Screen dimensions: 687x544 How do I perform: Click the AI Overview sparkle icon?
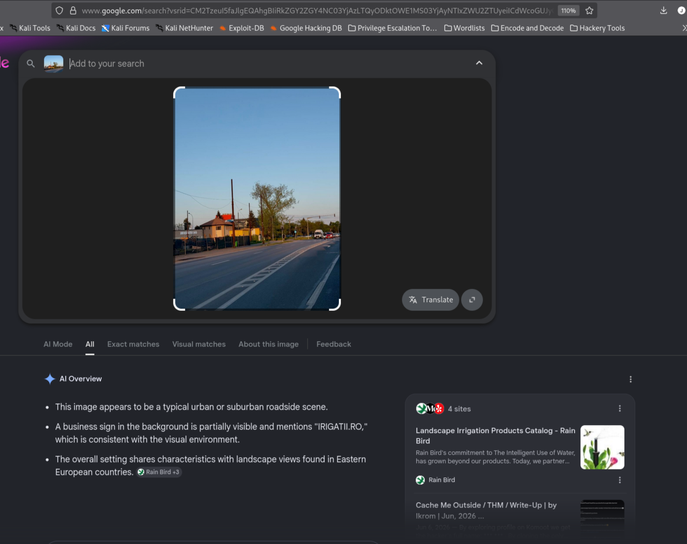coord(50,379)
